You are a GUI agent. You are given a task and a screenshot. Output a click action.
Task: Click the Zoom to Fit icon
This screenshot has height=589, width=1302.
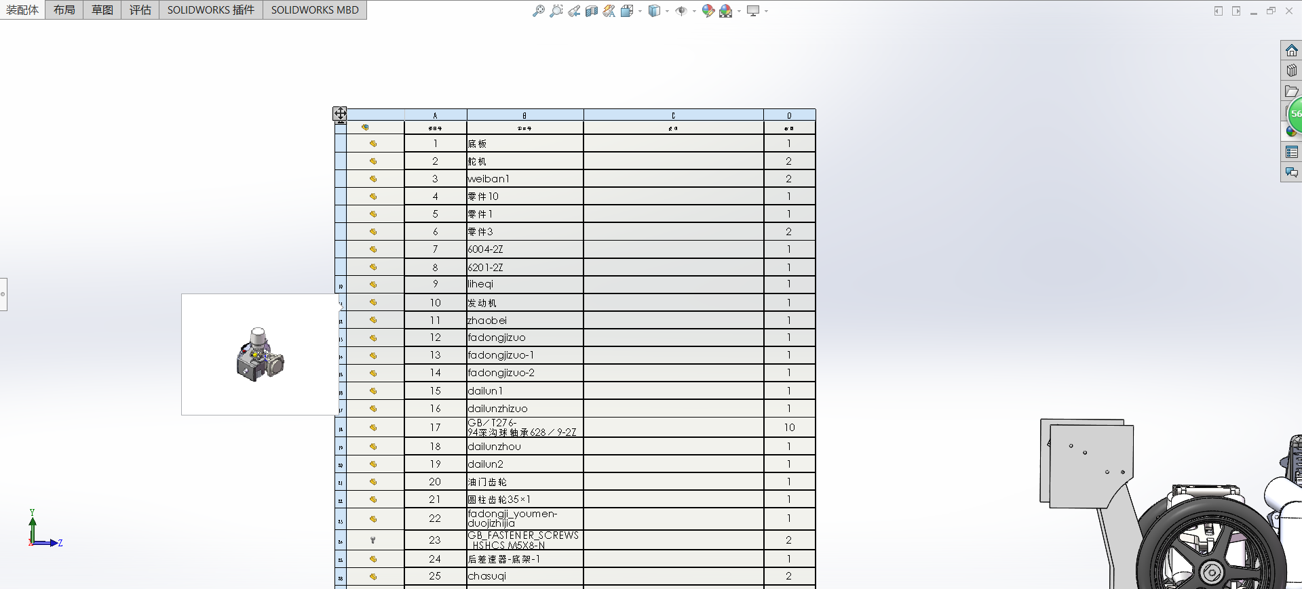pos(539,11)
